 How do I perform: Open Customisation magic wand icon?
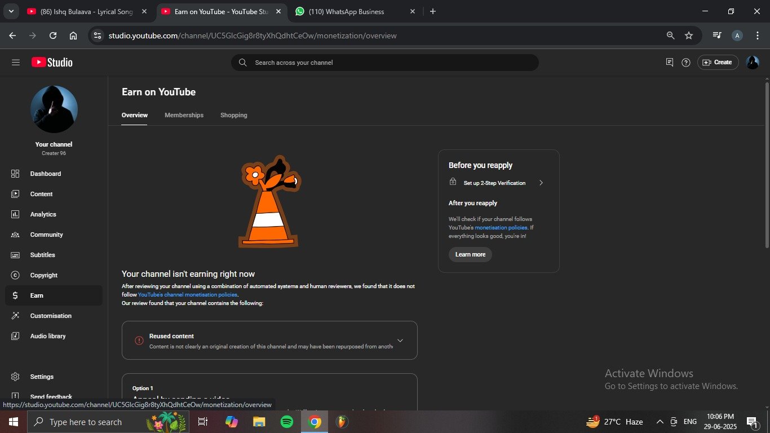15,316
